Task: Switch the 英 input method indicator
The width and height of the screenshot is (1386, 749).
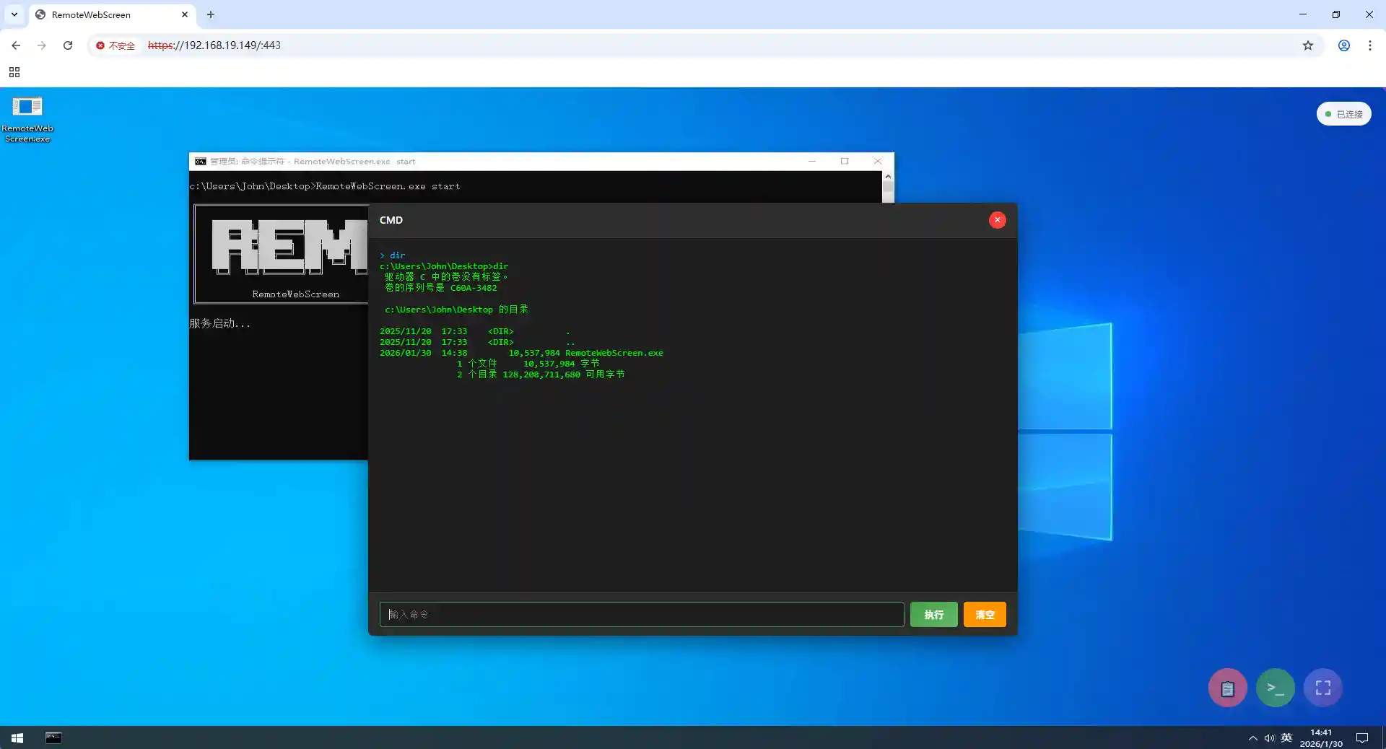Action: 1286,737
